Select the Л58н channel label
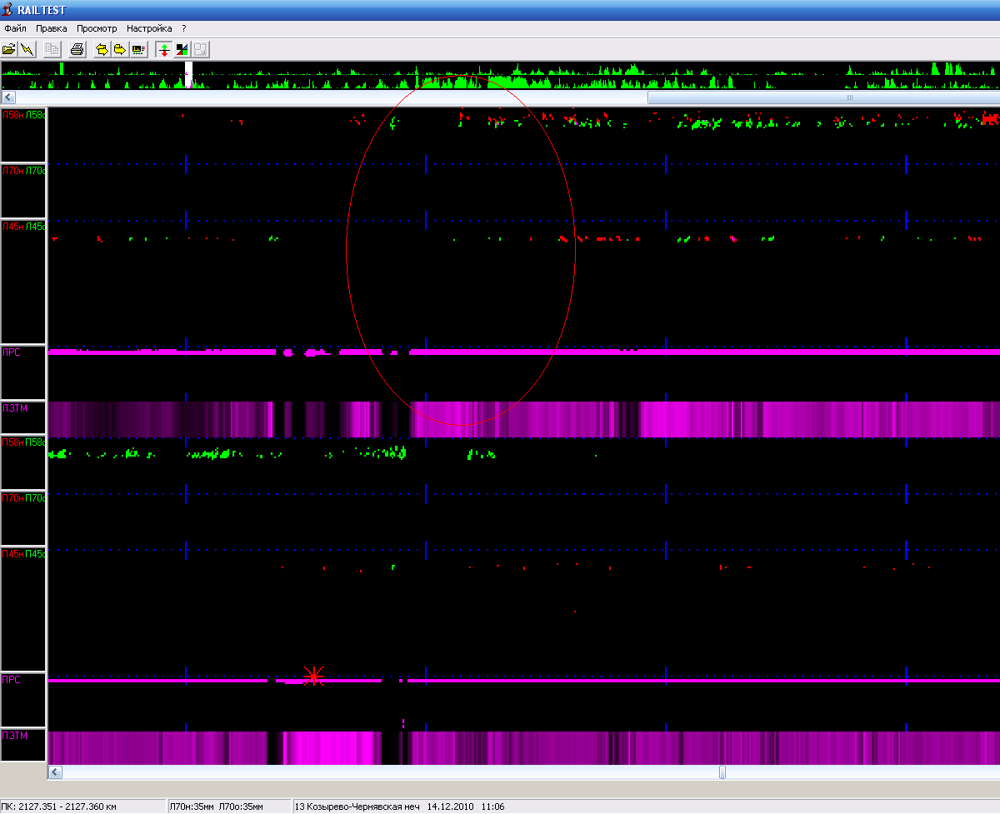The image size is (1000, 814). pyautogui.click(x=12, y=115)
